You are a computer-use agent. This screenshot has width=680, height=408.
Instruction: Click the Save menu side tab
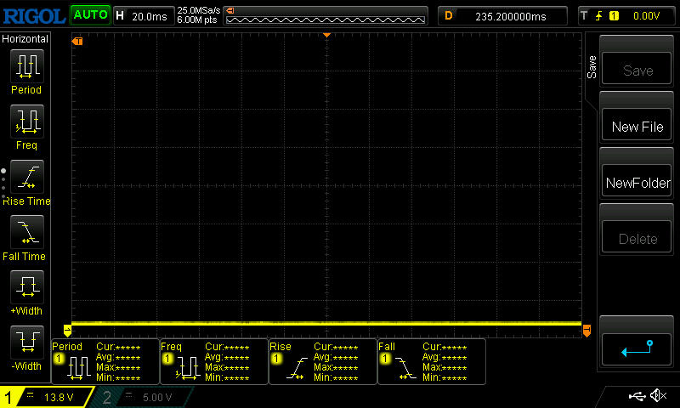pos(592,68)
